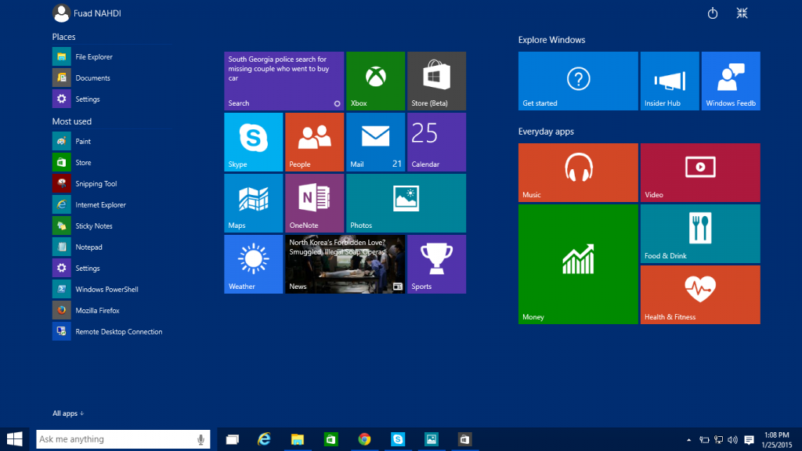This screenshot has height=451, width=802.
Task: Launch the Health & Fitness tile
Action: pos(699,294)
